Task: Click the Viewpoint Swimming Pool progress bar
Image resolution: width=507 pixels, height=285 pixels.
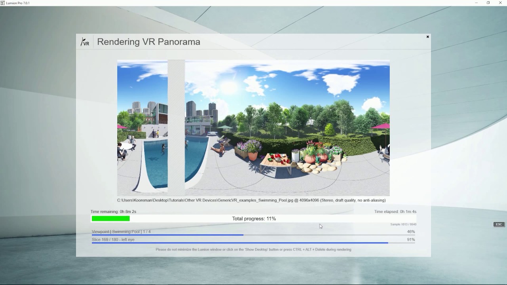Action: 253,235
